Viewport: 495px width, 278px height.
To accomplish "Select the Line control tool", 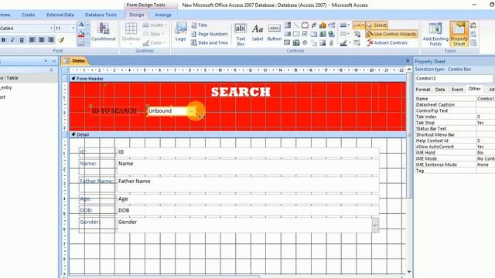I will tap(296, 25).
